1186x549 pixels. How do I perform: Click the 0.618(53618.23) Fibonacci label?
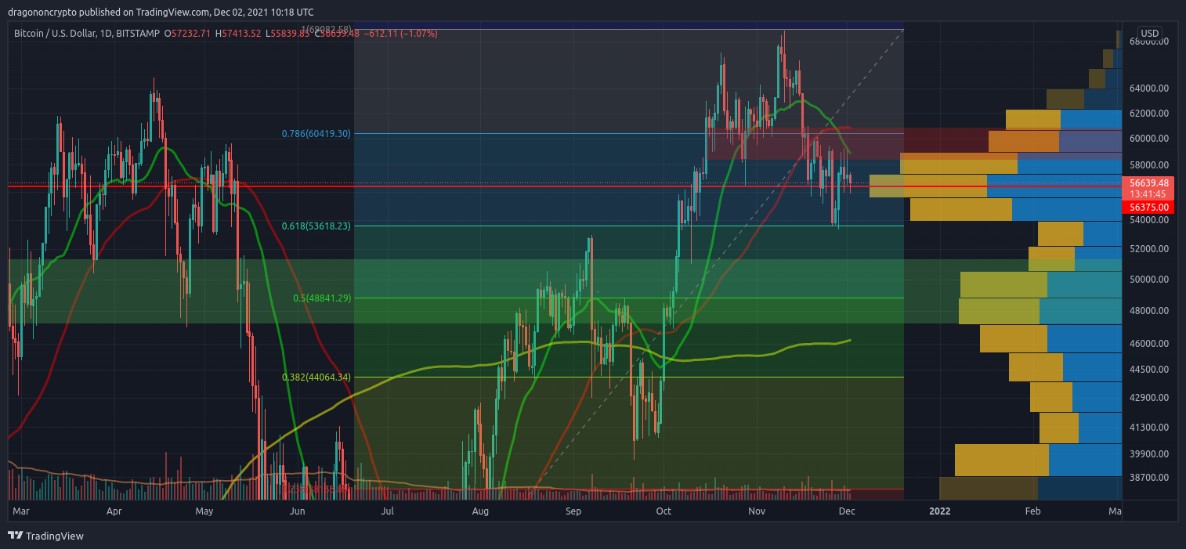(x=316, y=226)
